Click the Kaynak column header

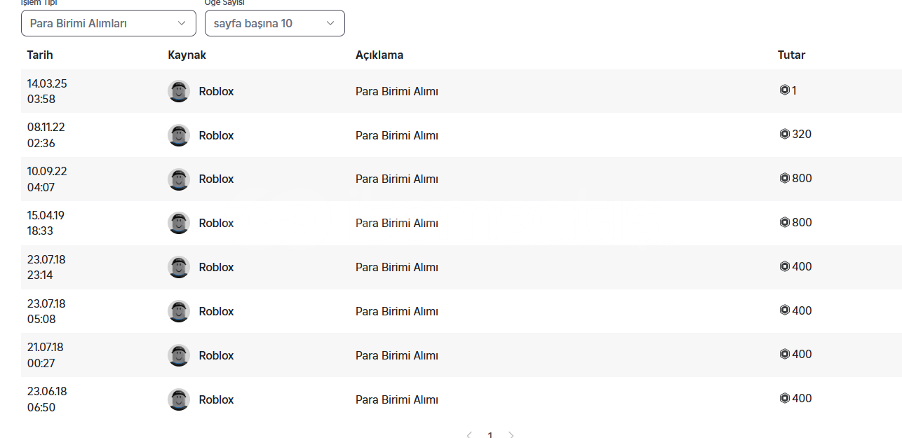point(187,55)
